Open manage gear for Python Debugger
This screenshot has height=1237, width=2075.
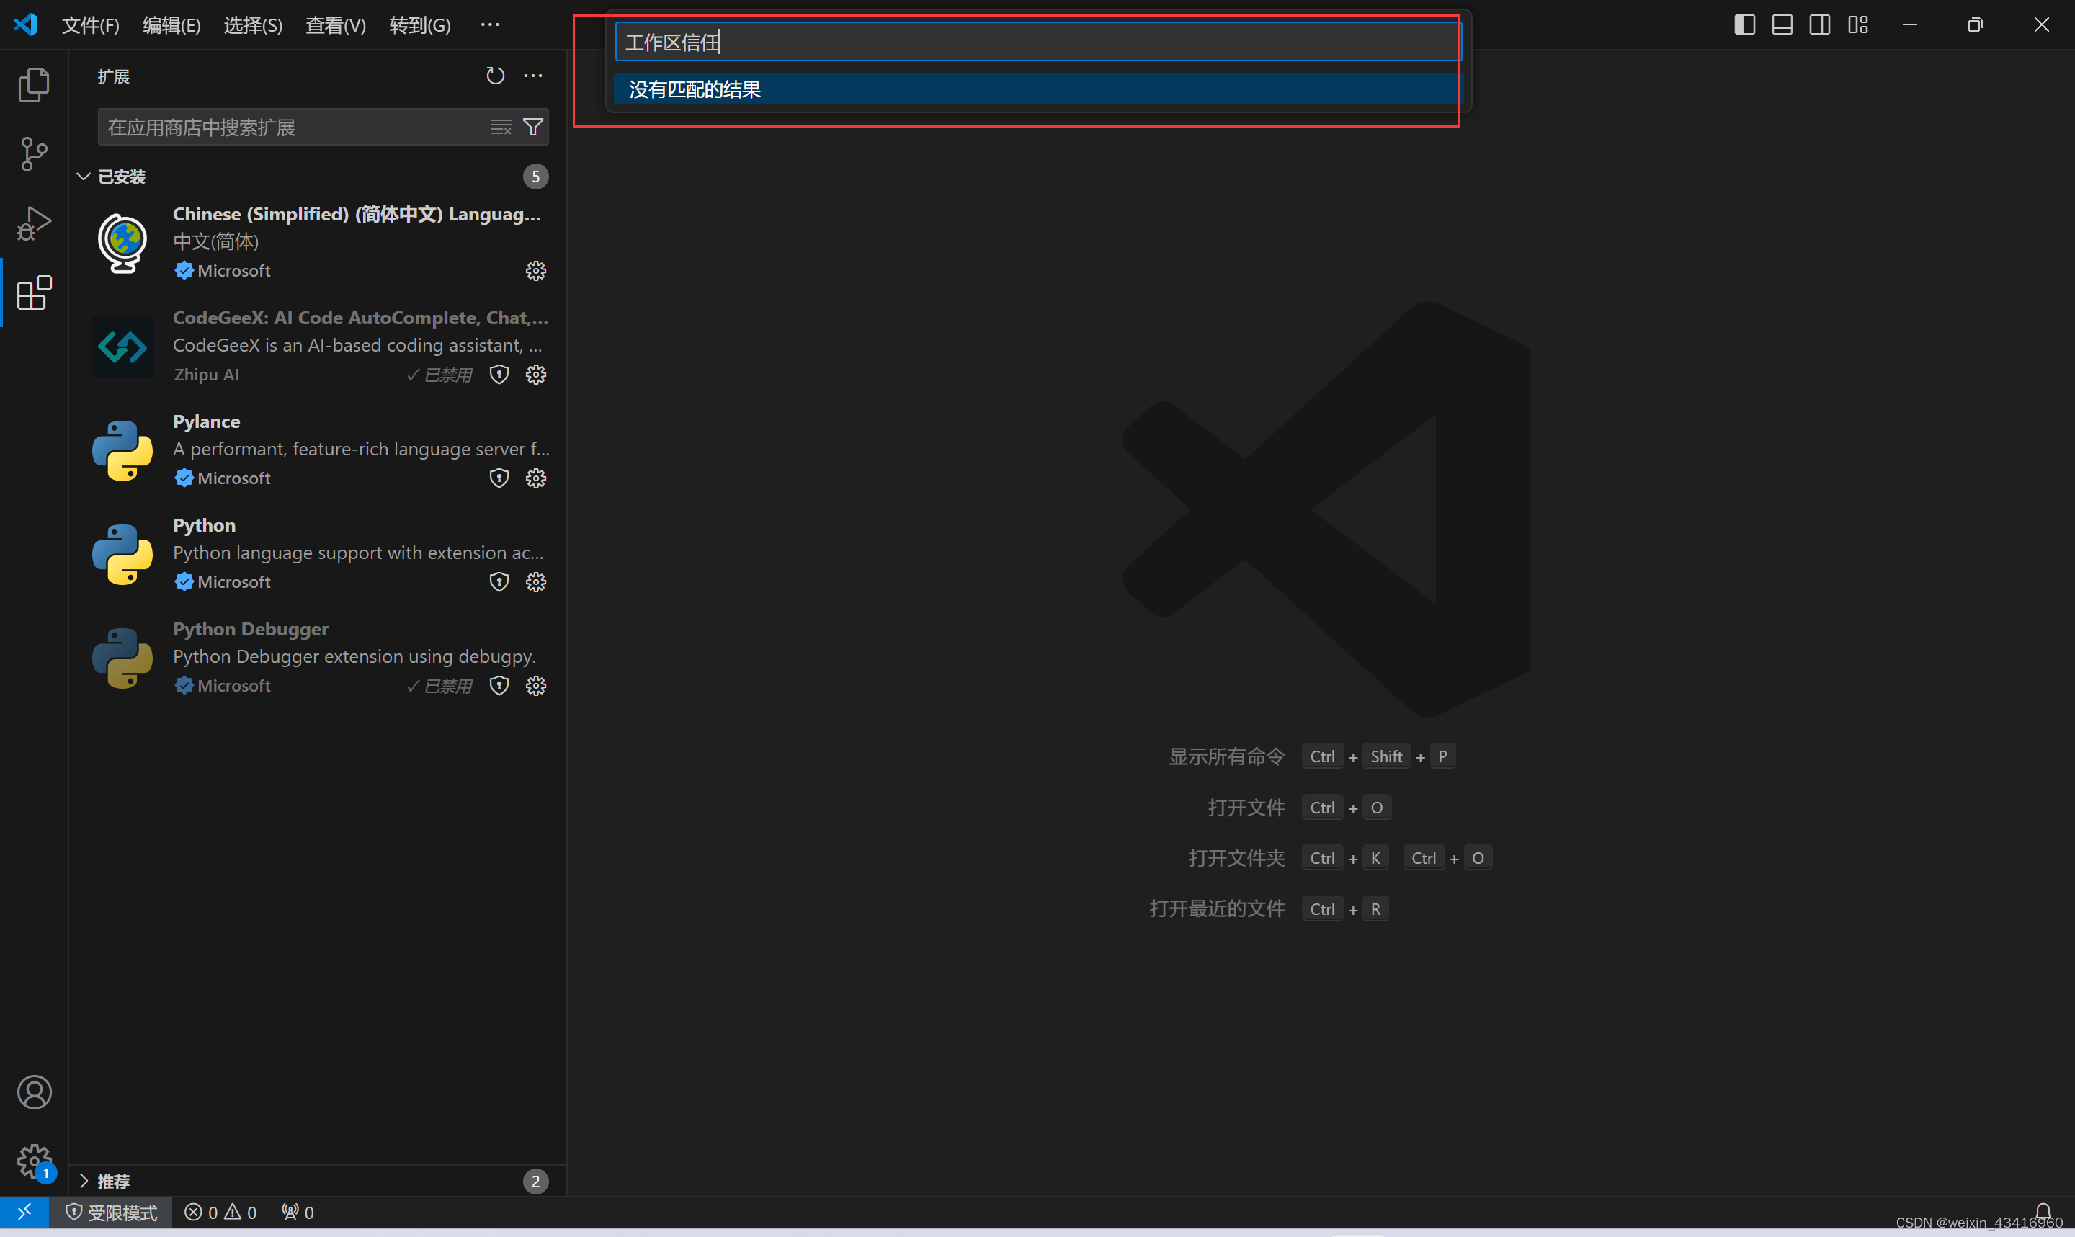pos(536,685)
